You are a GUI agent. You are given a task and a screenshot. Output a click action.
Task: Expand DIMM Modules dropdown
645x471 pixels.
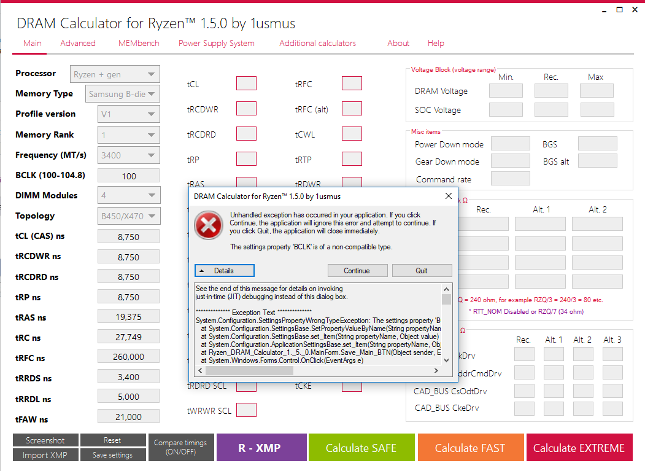click(x=129, y=195)
